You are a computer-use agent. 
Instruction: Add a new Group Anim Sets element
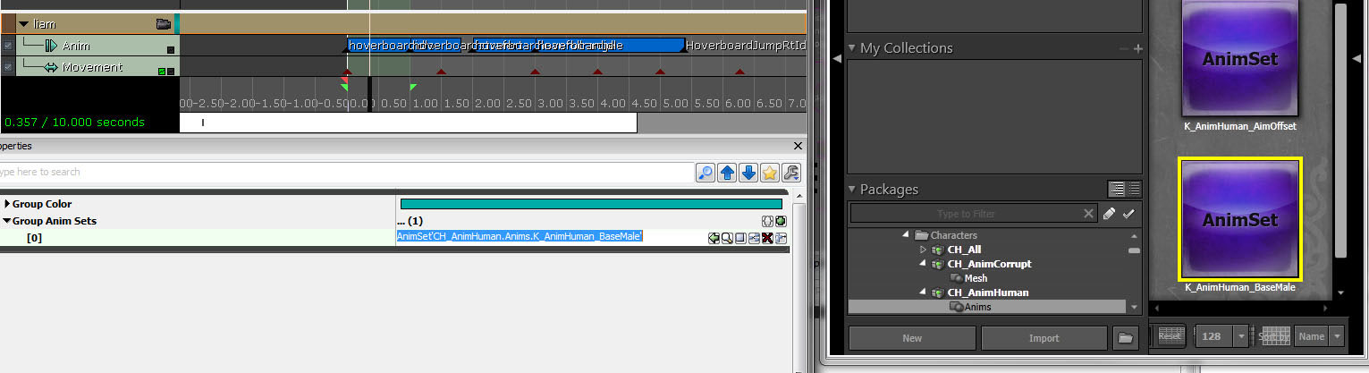(781, 221)
